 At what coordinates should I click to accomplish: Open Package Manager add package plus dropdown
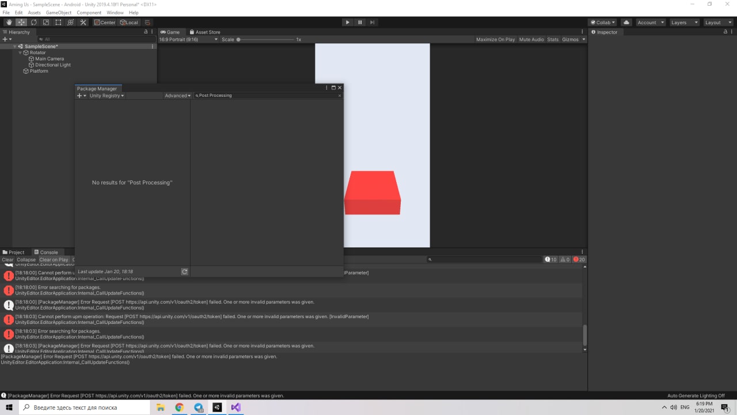click(x=81, y=96)
